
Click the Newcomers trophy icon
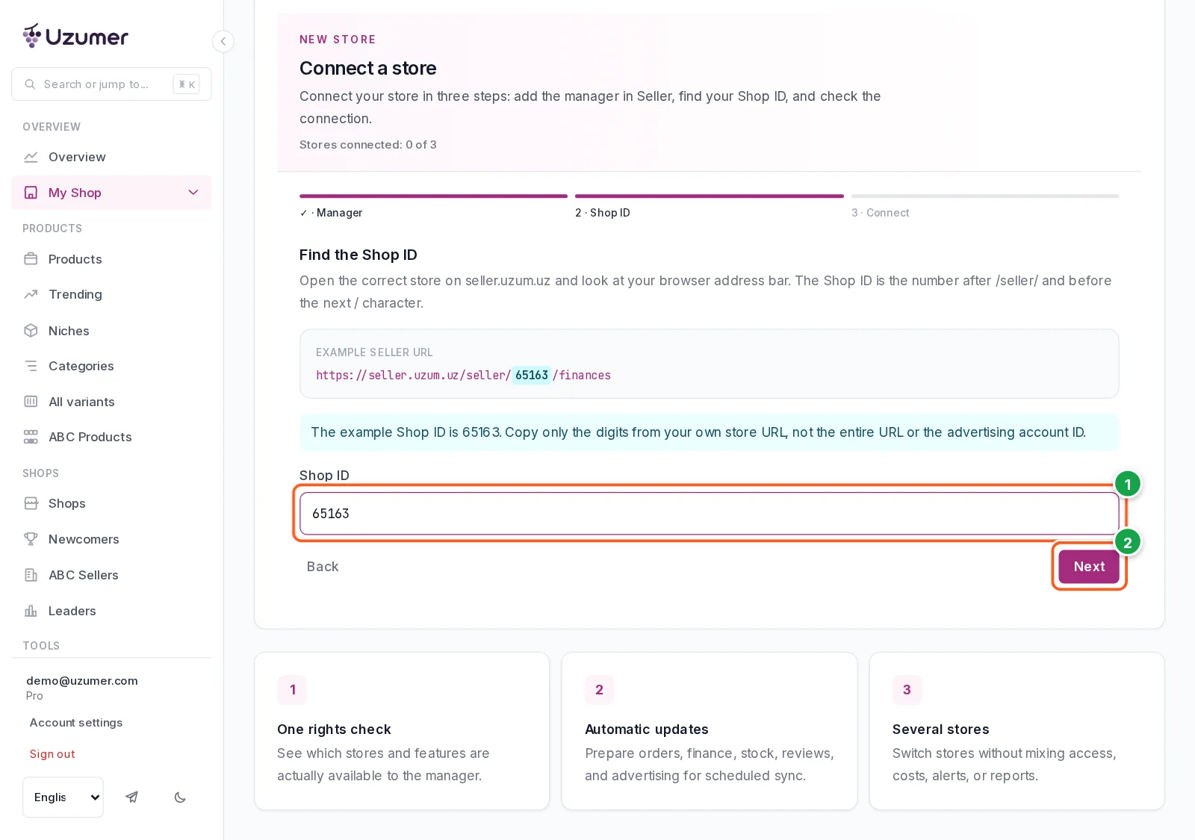[x=31, y=539]
